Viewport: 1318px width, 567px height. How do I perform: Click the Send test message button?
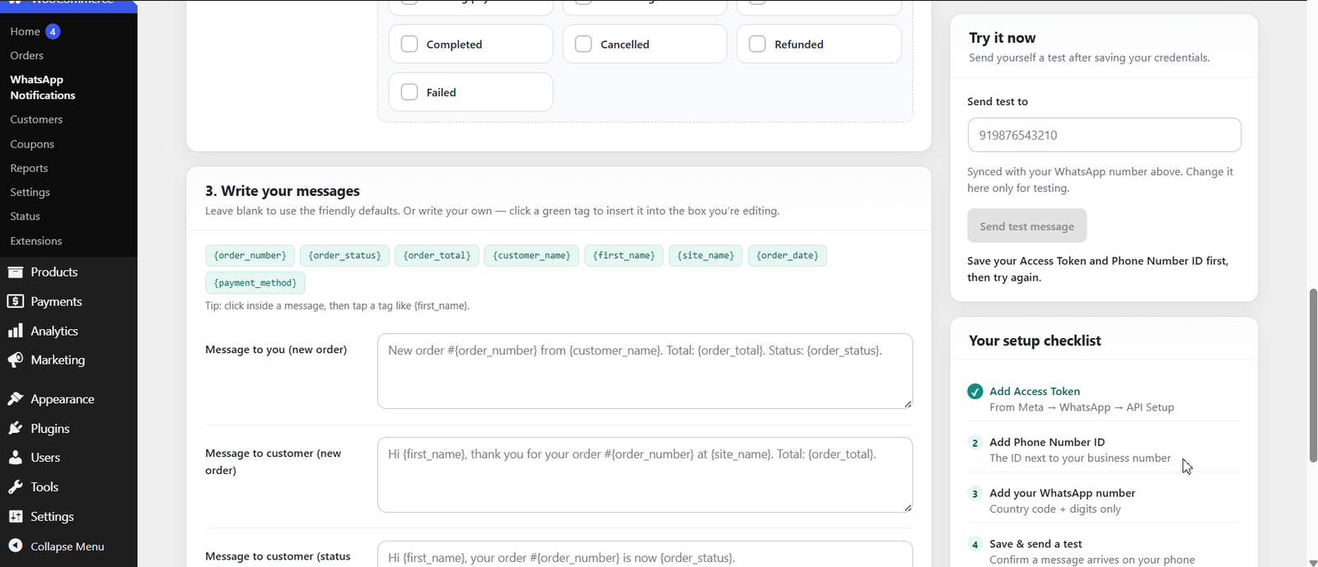[1026, 225]
